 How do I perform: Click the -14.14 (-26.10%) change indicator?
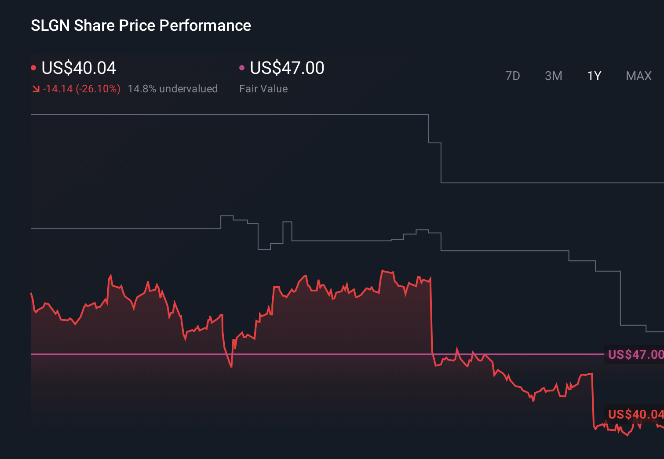coord(82,88)
